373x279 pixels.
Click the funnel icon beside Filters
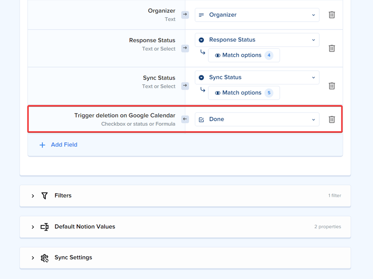(x=44, y=195)
